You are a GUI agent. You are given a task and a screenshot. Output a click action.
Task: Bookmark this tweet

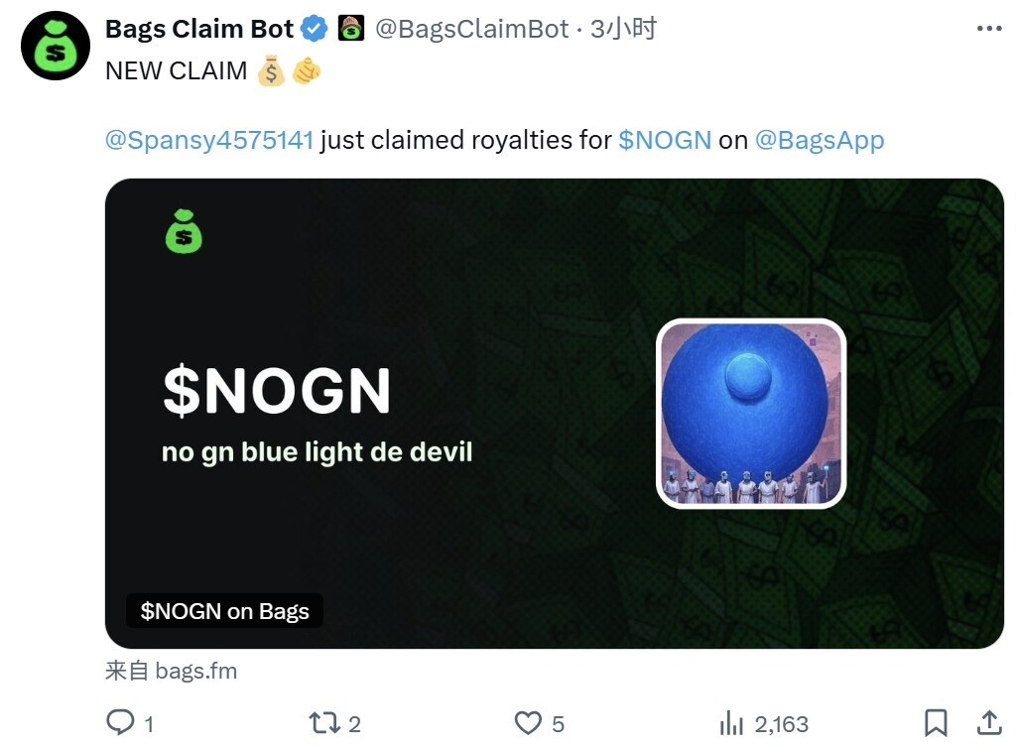tap(936, 723)
